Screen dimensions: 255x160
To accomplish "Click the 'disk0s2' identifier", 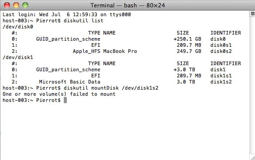I will pos(221,51).
